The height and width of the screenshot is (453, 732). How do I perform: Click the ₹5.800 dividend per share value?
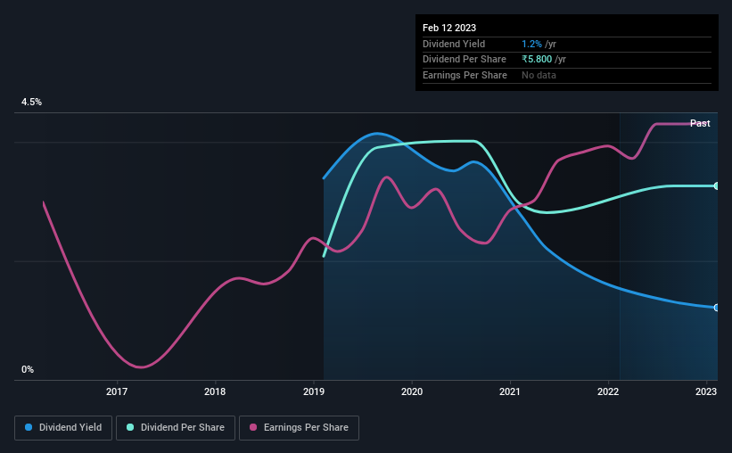click(x=537, y=60)
